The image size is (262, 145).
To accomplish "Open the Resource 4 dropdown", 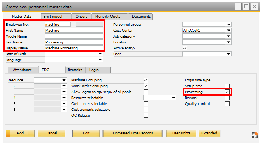I will click(x=64, y=98).
